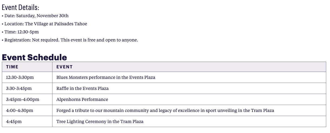Click Tree Lighting Ceremony in the Tram Plaza

pyautogui.click(x=100, y=121)
